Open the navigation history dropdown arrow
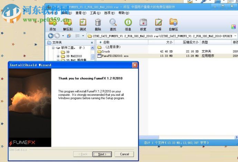This screenshot has width=238, height=162. (x=63, y=36)
